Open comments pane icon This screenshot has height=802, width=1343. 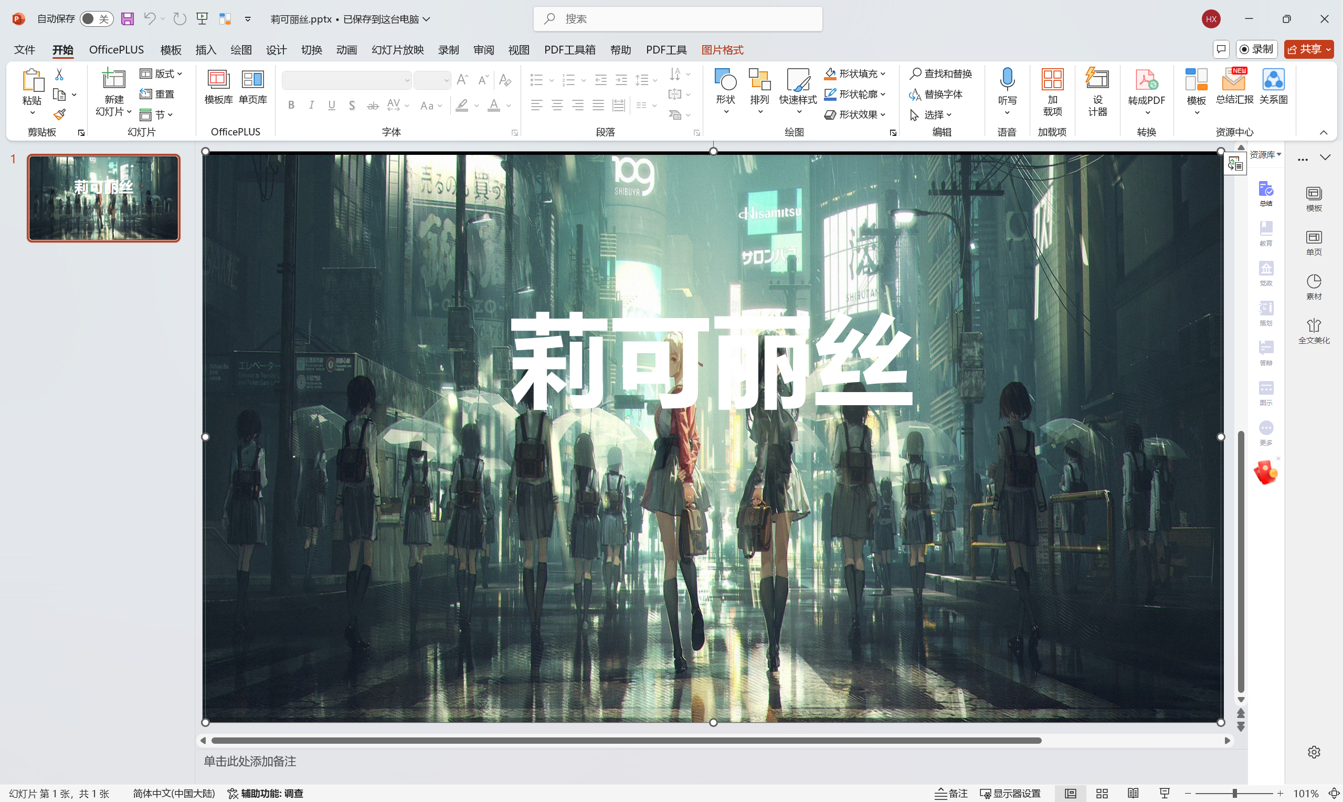pyautogui.click(x=1221, y=49)
